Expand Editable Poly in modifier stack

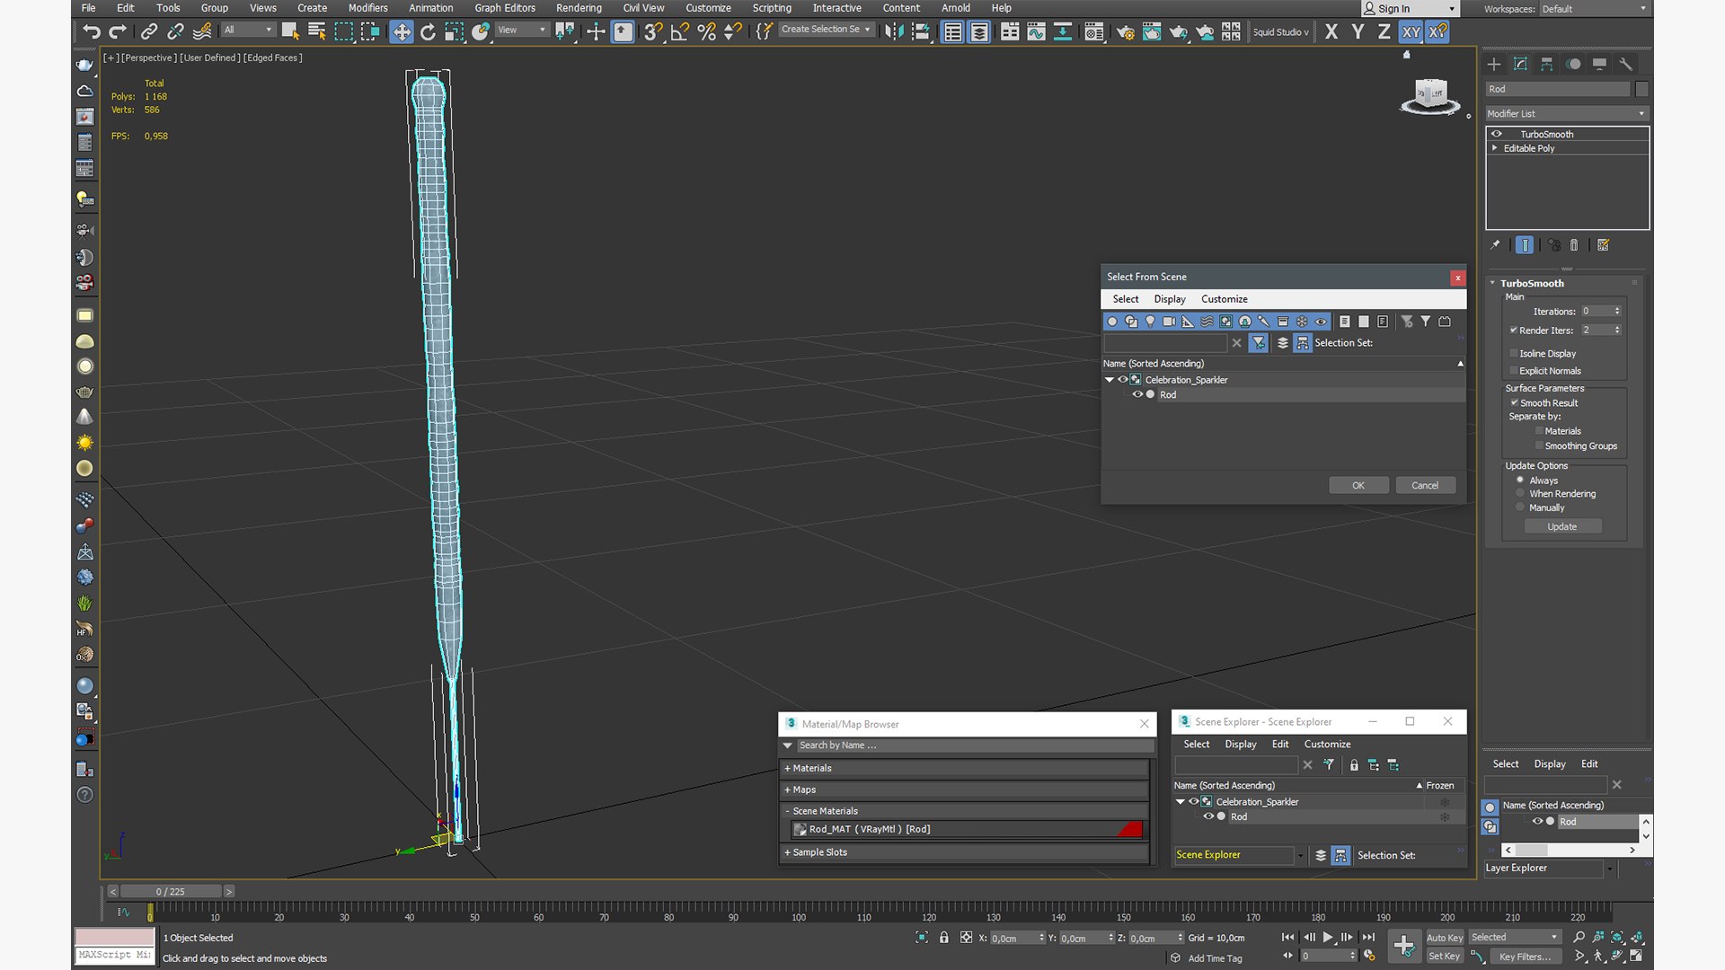coord(1495,148)
